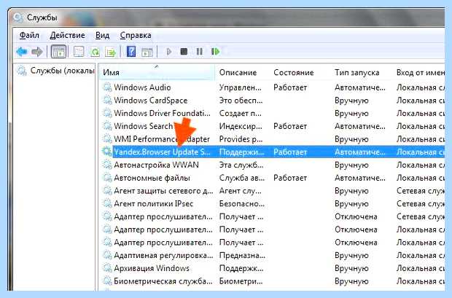Click gear icon of Автонастройка WWAN row
This screenshot has height=298, width=452.
tap(107, 165)
